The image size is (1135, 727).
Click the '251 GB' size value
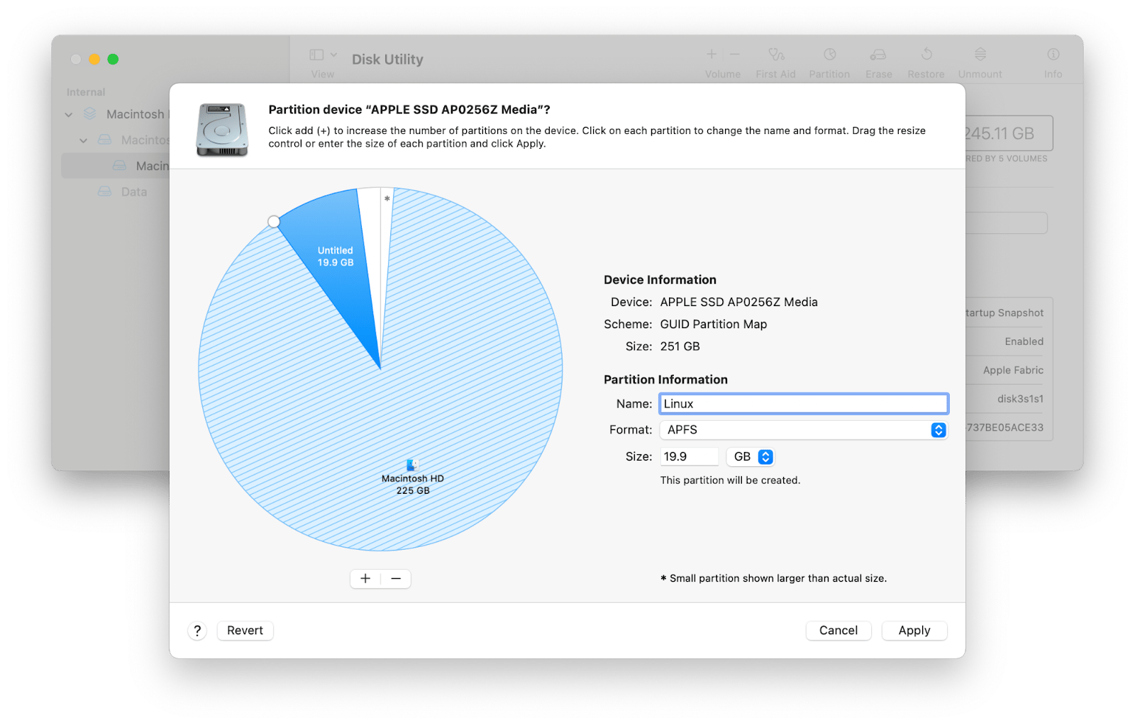680,346
